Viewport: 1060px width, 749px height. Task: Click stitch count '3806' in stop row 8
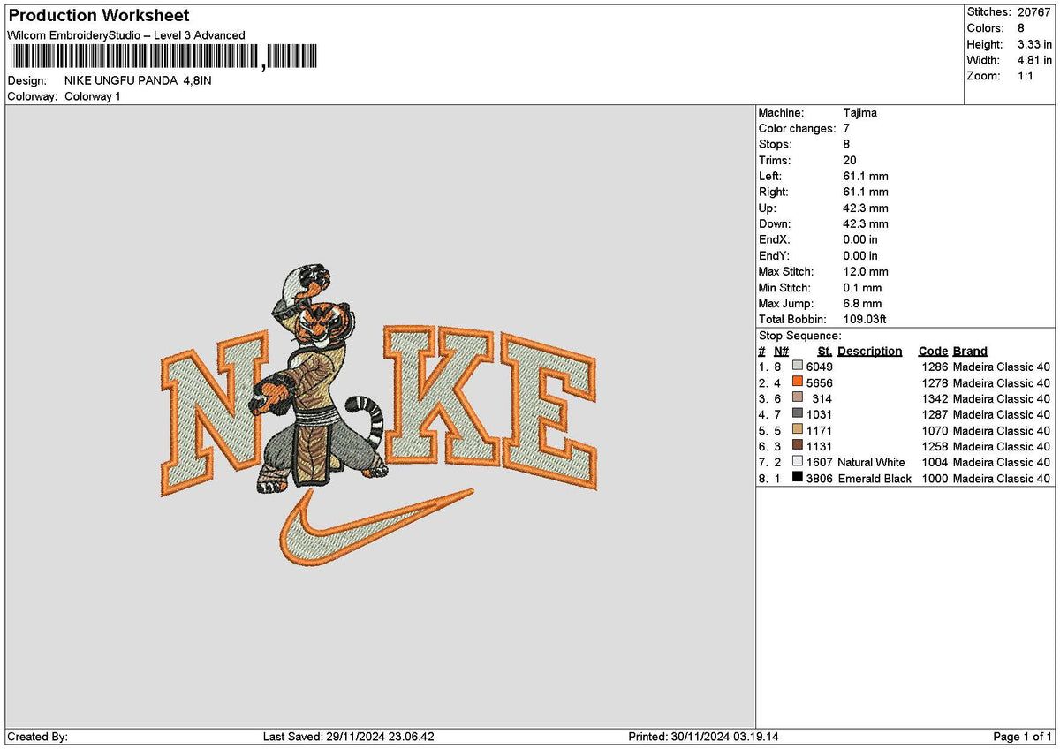click(820, 479)
